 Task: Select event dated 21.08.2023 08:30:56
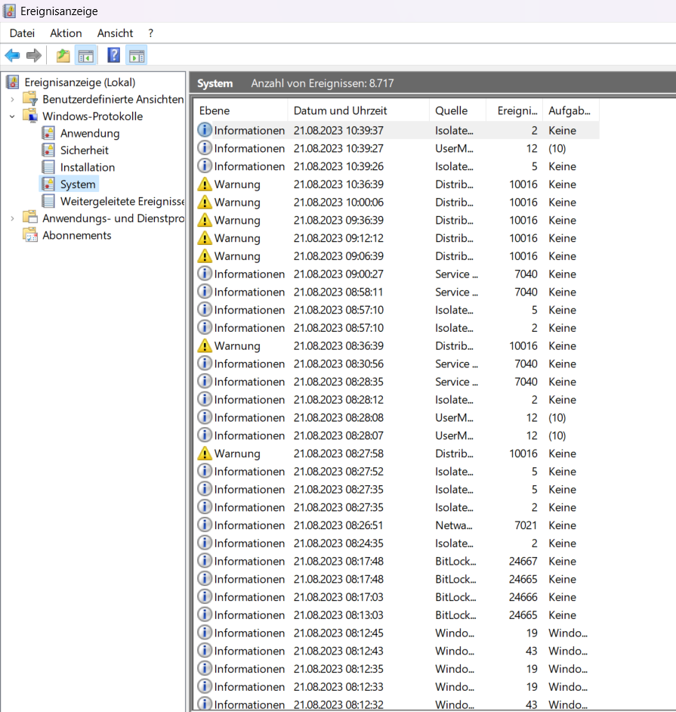pos(397,364)
